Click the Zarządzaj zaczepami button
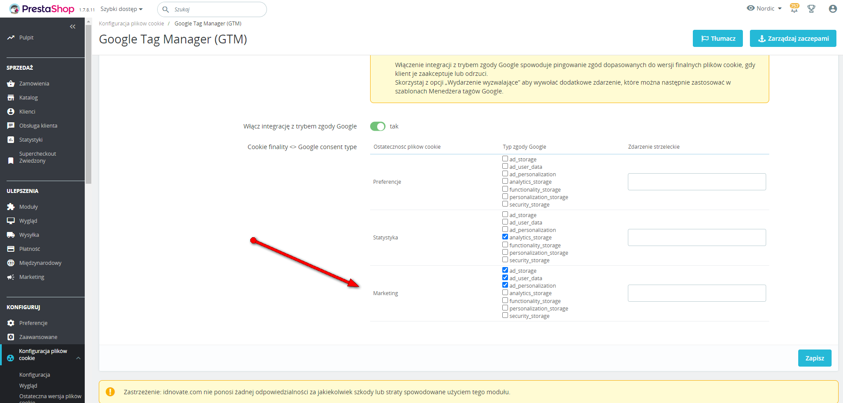 coord(793,38)
